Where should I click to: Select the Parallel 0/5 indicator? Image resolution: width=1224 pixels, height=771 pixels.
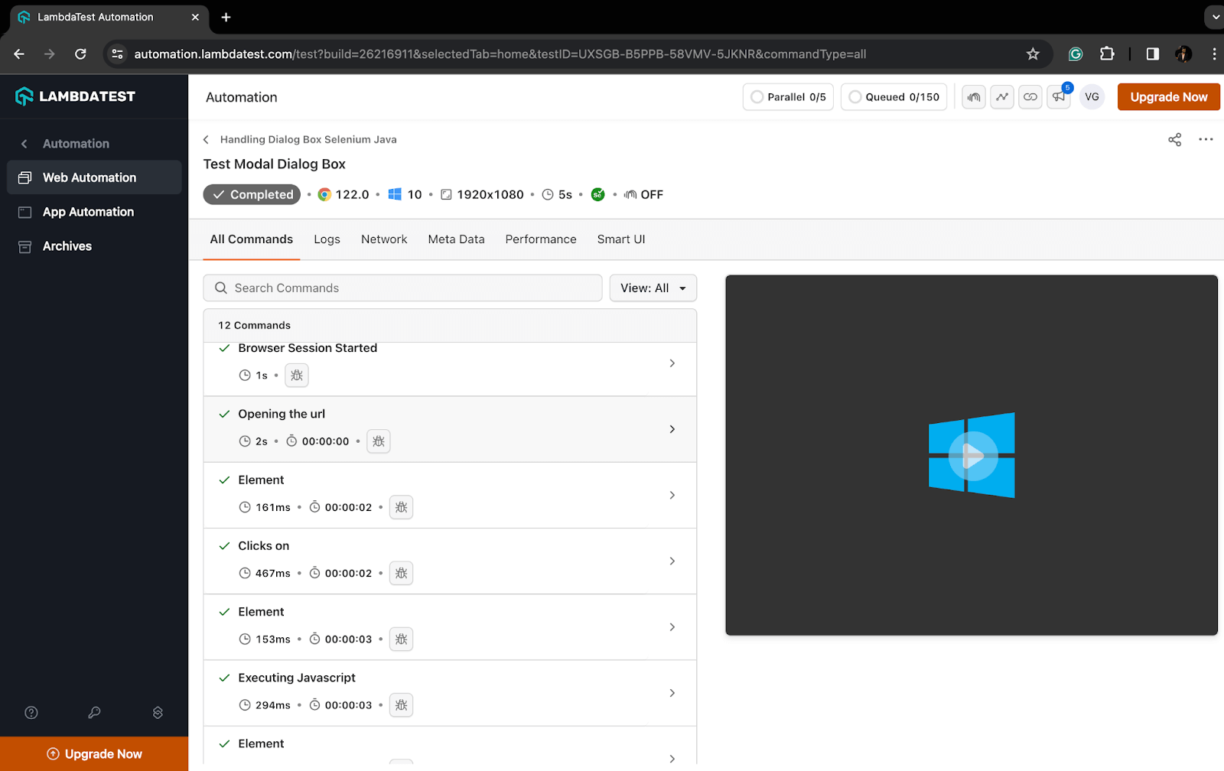tap(787, 97)
